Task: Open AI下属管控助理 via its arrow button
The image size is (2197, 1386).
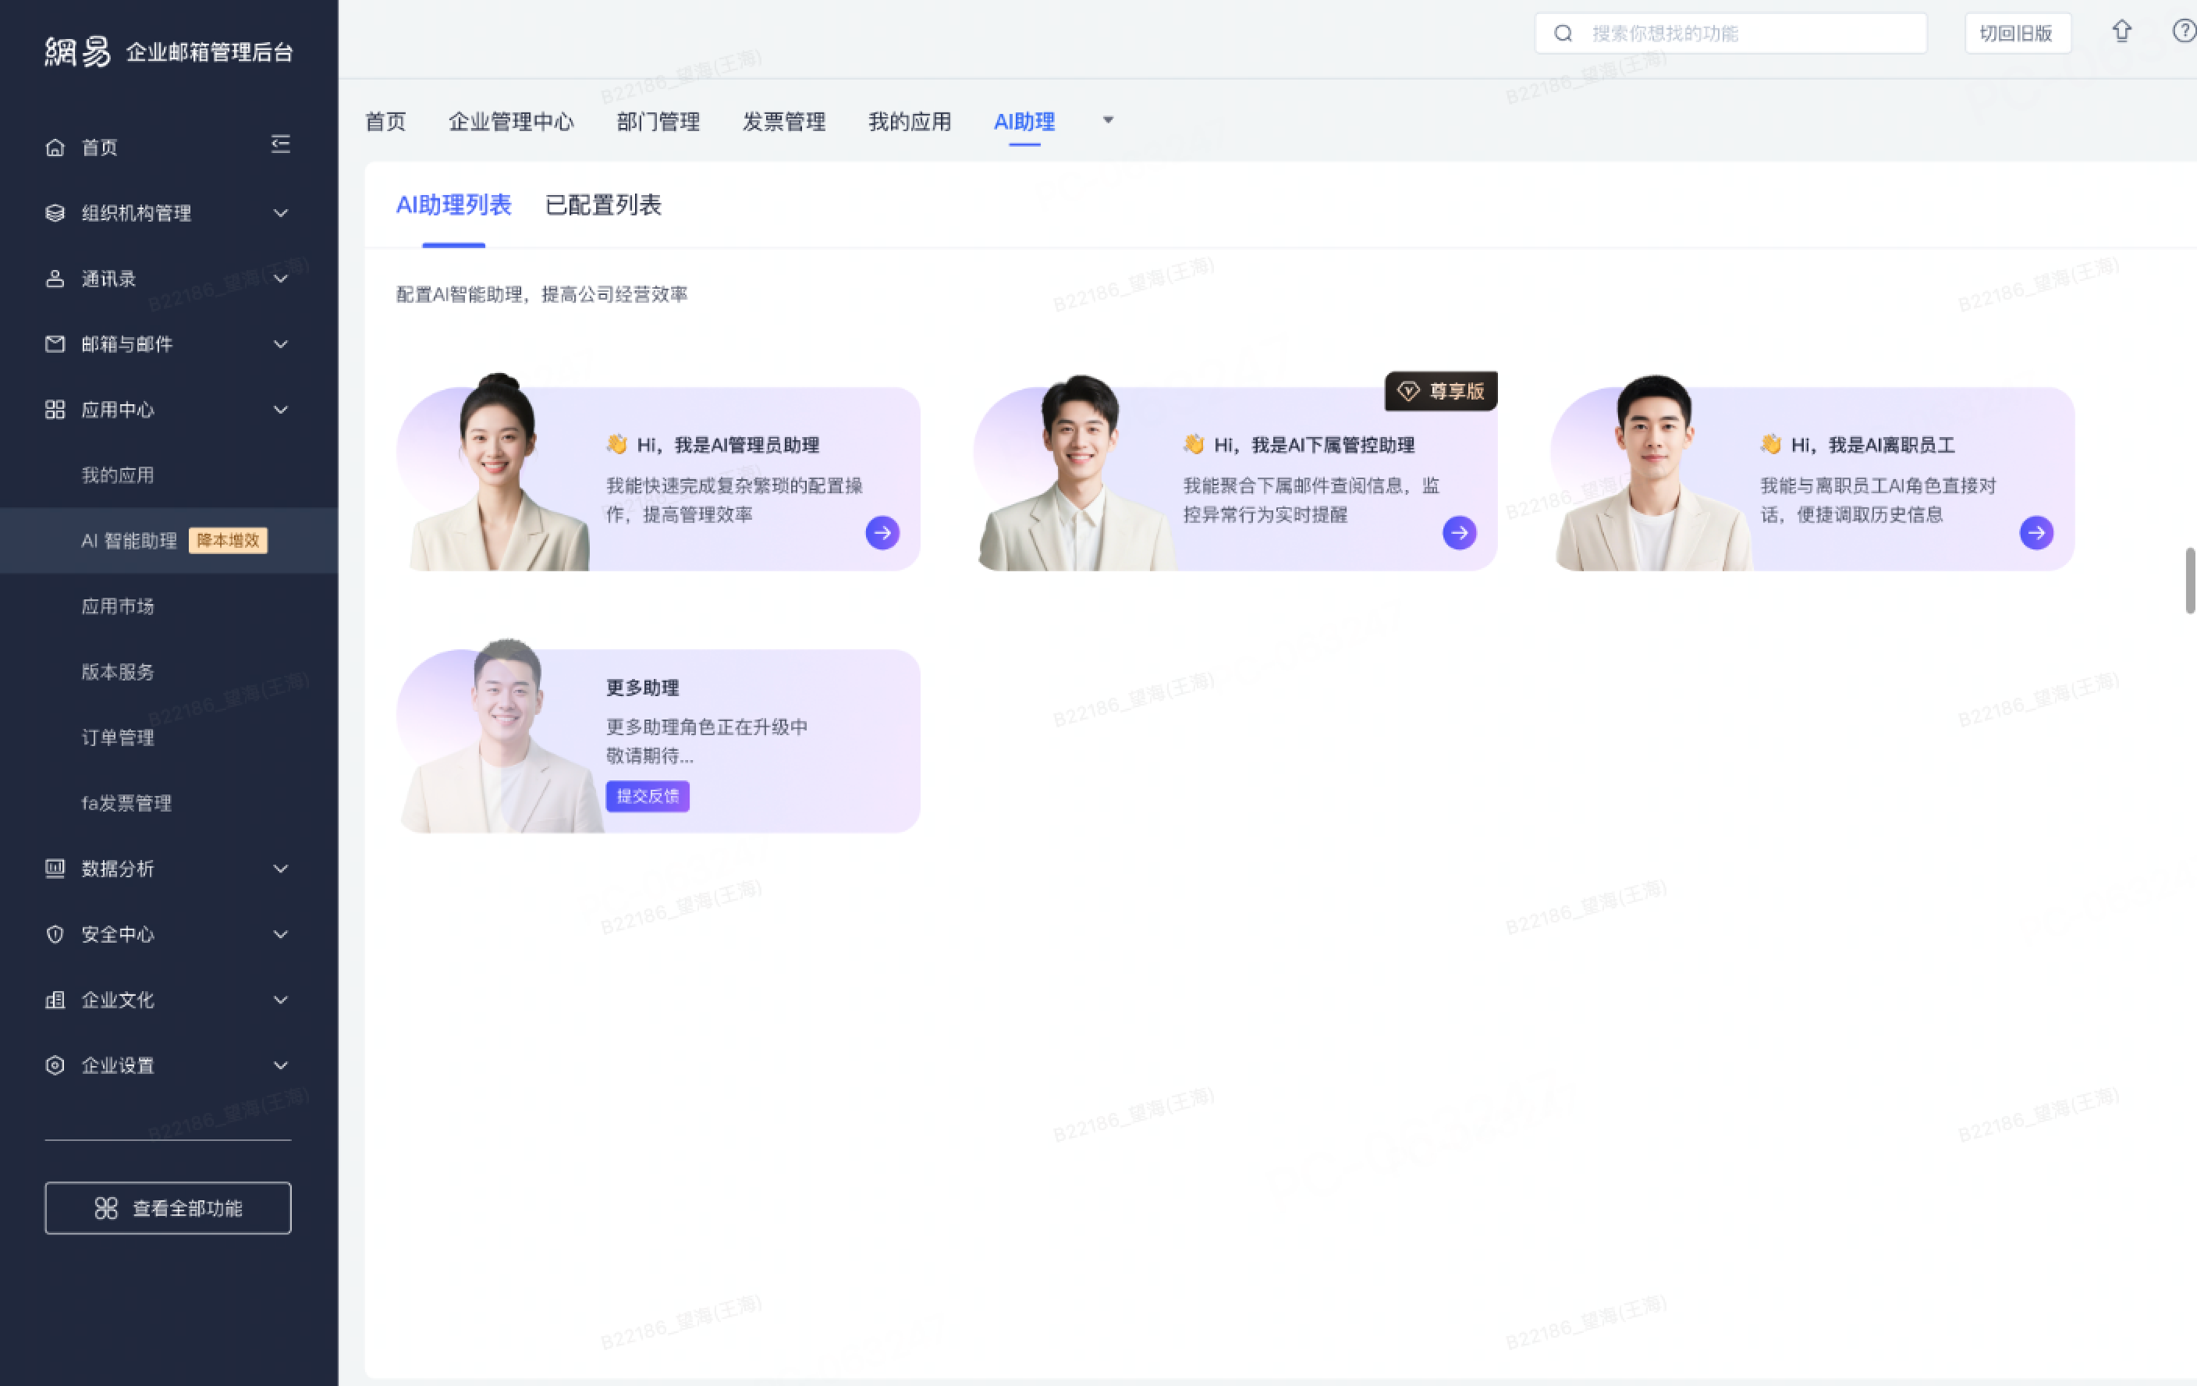Action: (x=1460, y=533)
